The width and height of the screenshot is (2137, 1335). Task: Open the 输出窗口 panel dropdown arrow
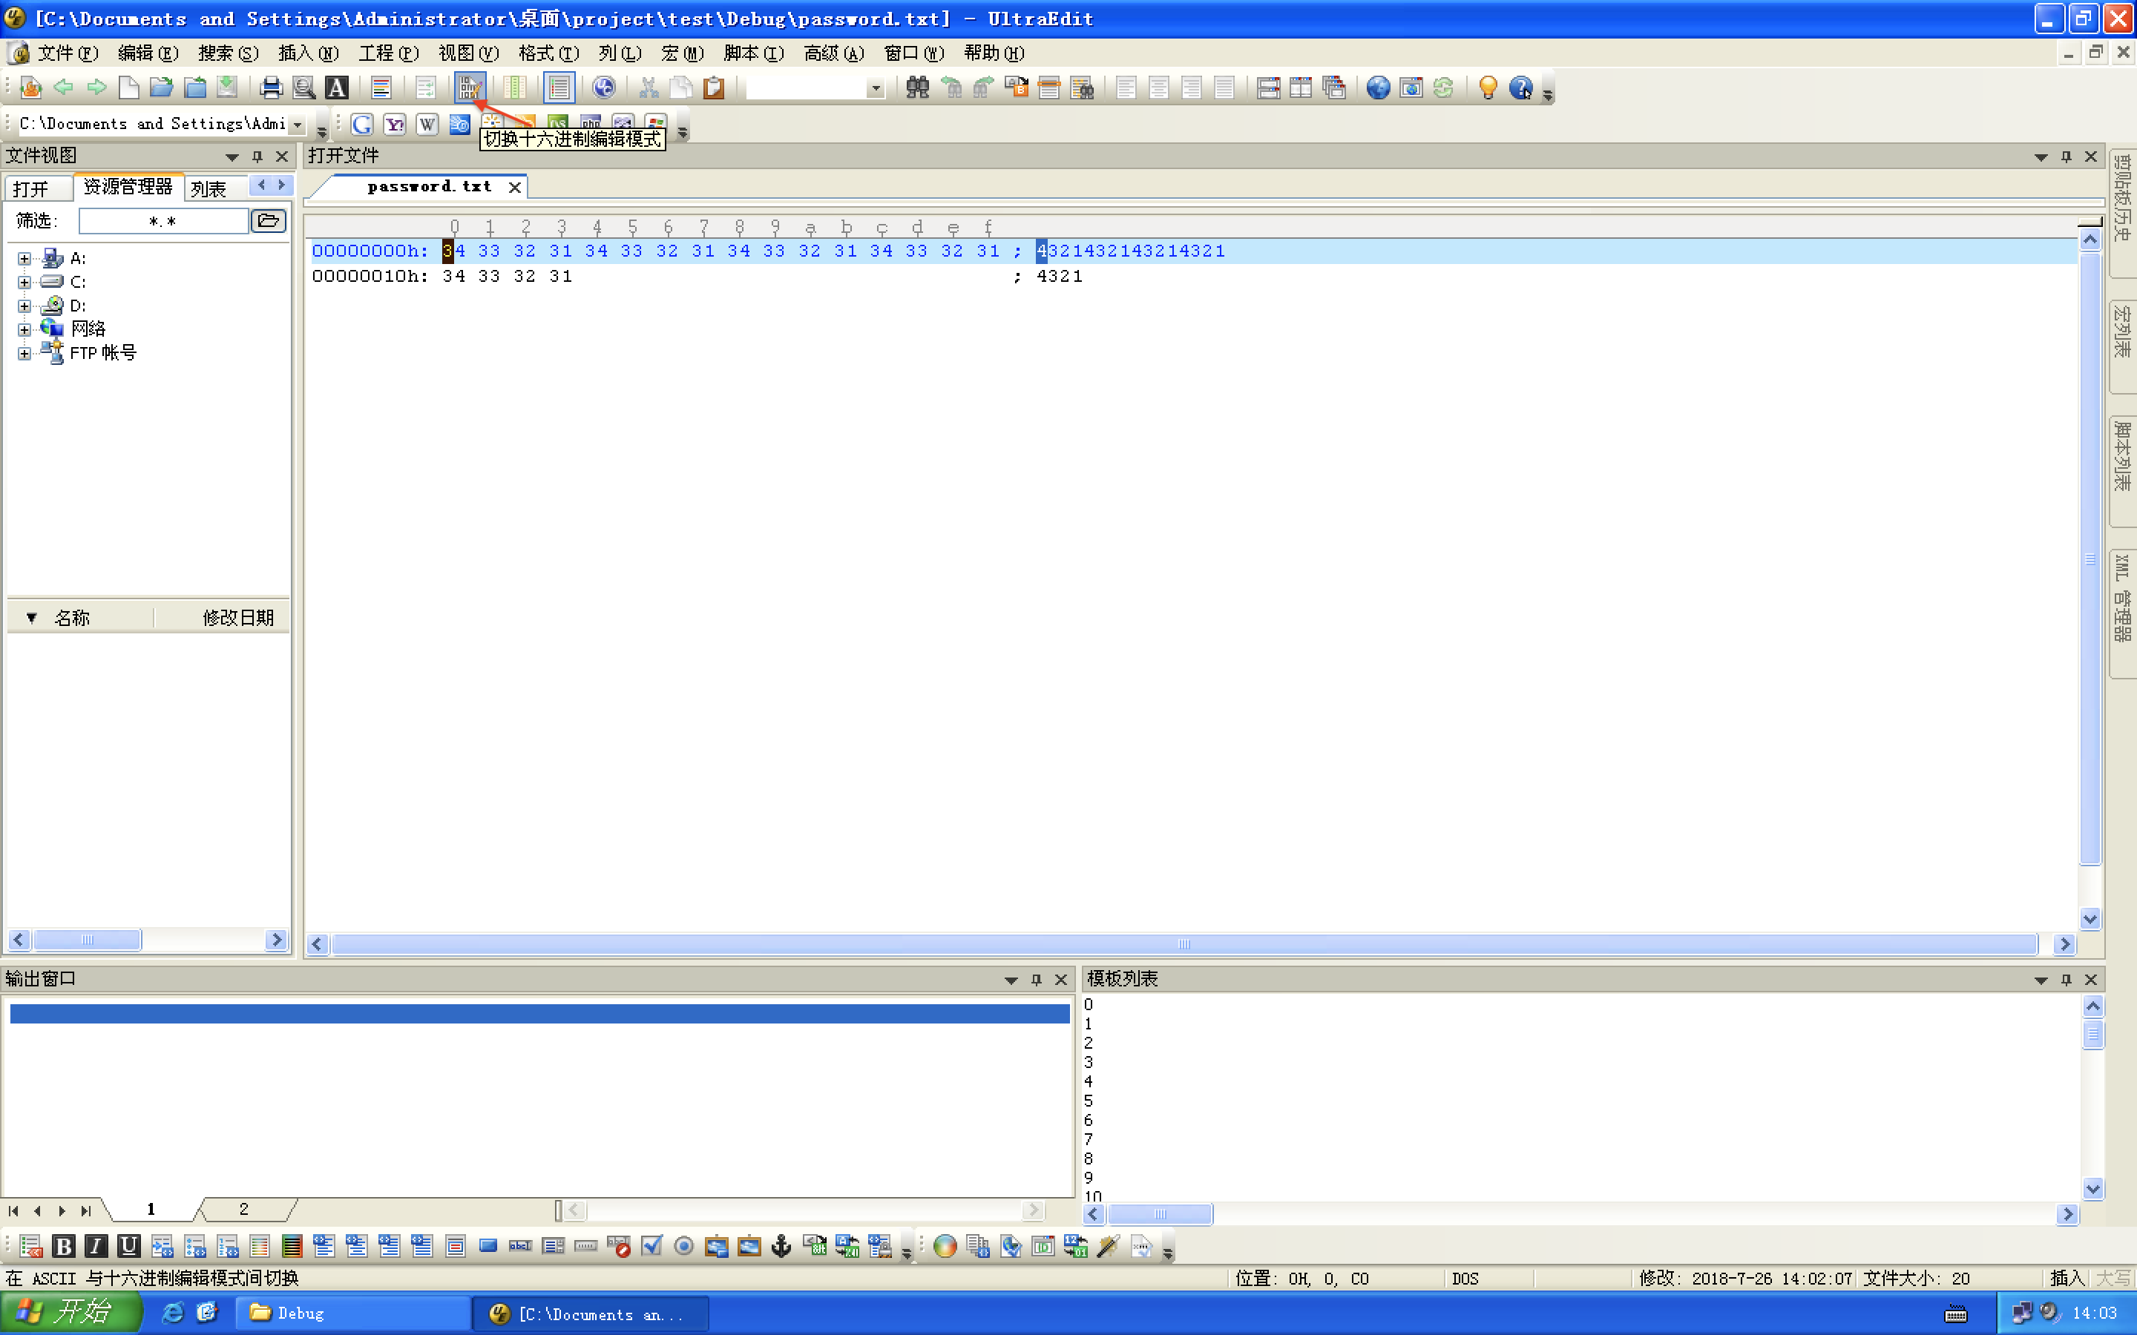(1011, 980)
